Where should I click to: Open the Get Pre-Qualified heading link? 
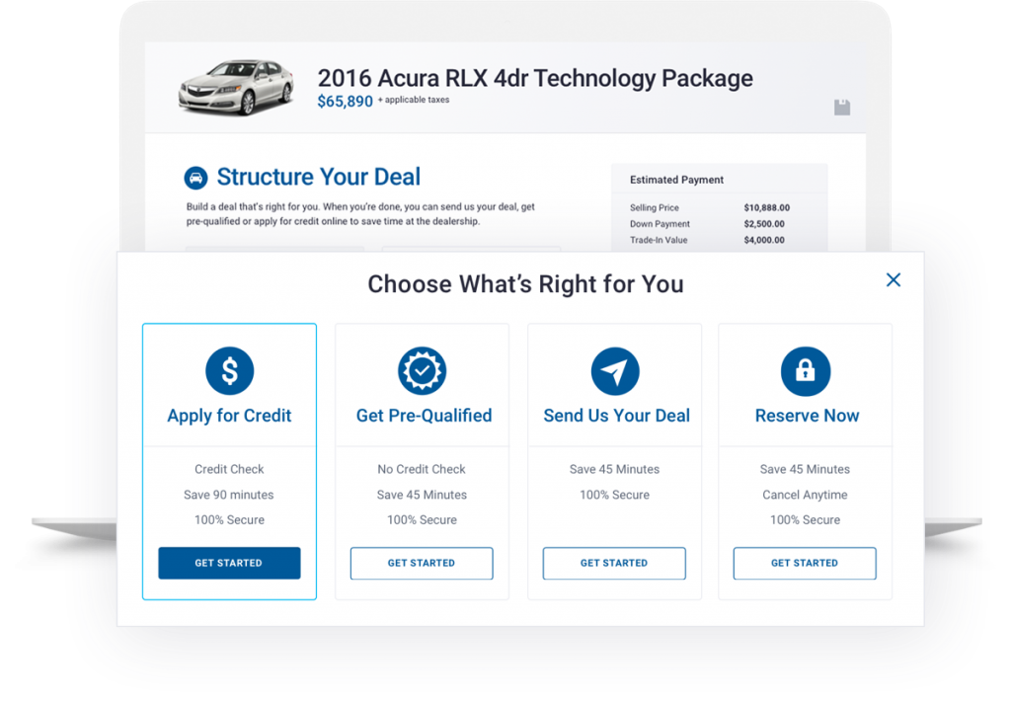pos(425,416)
